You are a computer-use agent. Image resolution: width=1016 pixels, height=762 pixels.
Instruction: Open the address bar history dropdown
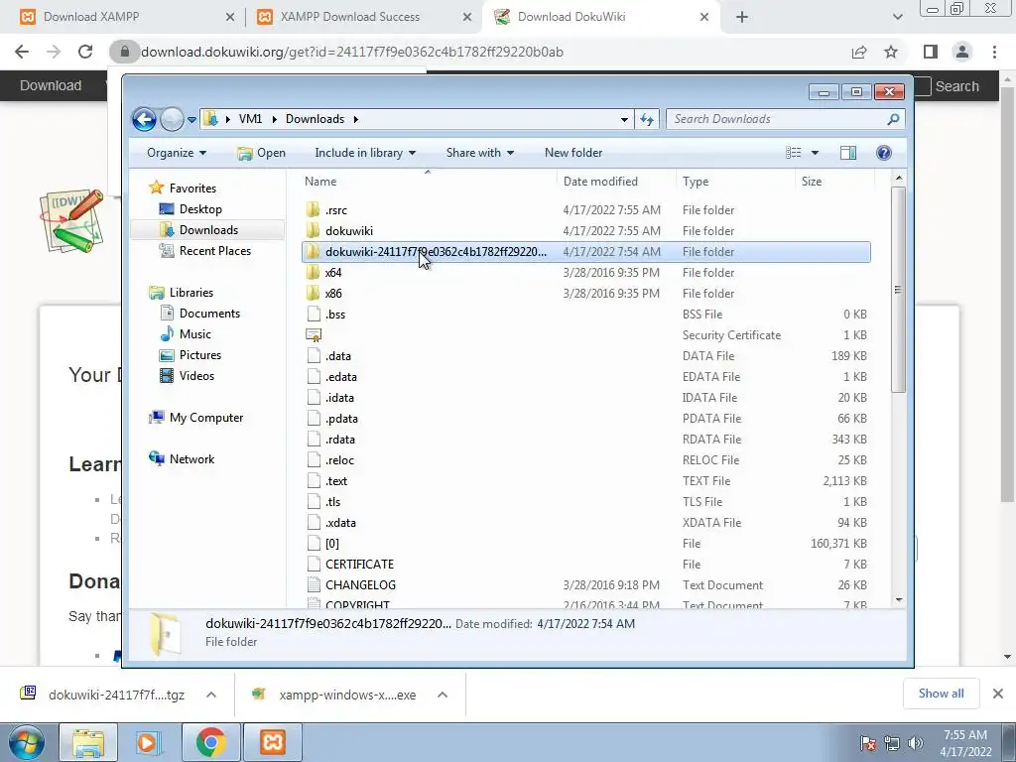point(624,120)
